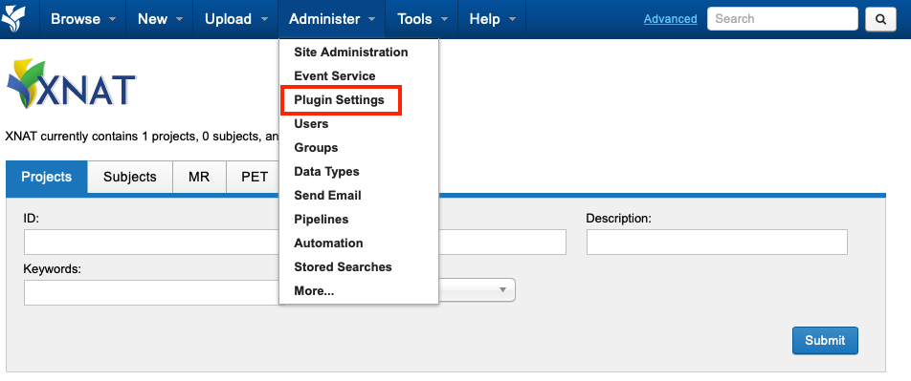The image size is (911, 381).
Task: Choose Plugin Settings from Administer menu
Action: pyautogui.click(x=340, y=99)
